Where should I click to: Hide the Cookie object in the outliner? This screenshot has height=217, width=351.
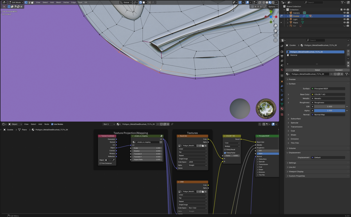(x=345, y=16)
